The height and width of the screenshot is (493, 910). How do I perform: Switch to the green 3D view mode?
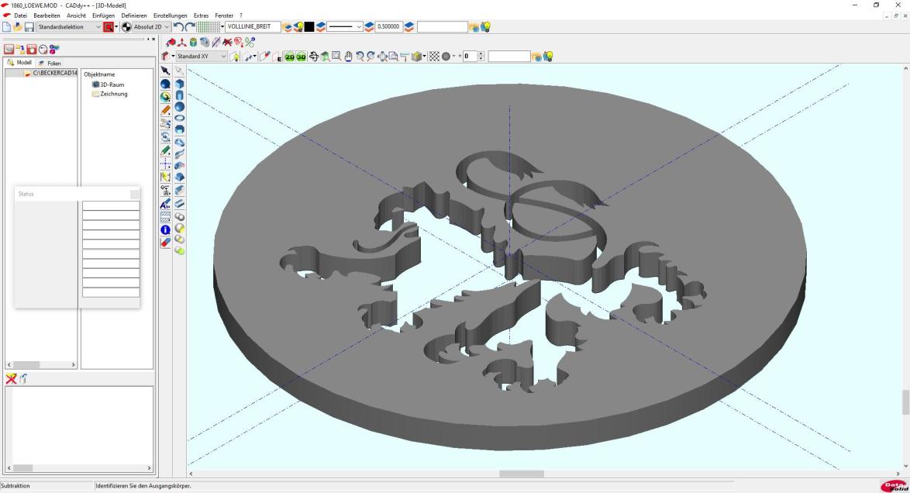pos(301,57)
